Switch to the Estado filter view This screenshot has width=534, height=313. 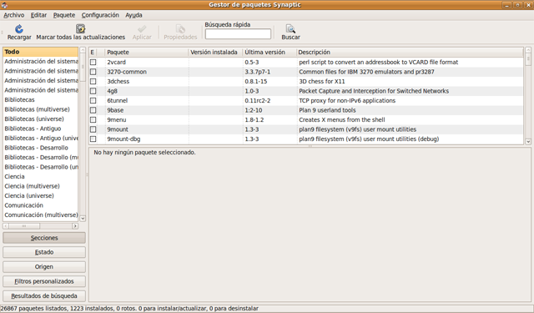click(x=44, y=252)
